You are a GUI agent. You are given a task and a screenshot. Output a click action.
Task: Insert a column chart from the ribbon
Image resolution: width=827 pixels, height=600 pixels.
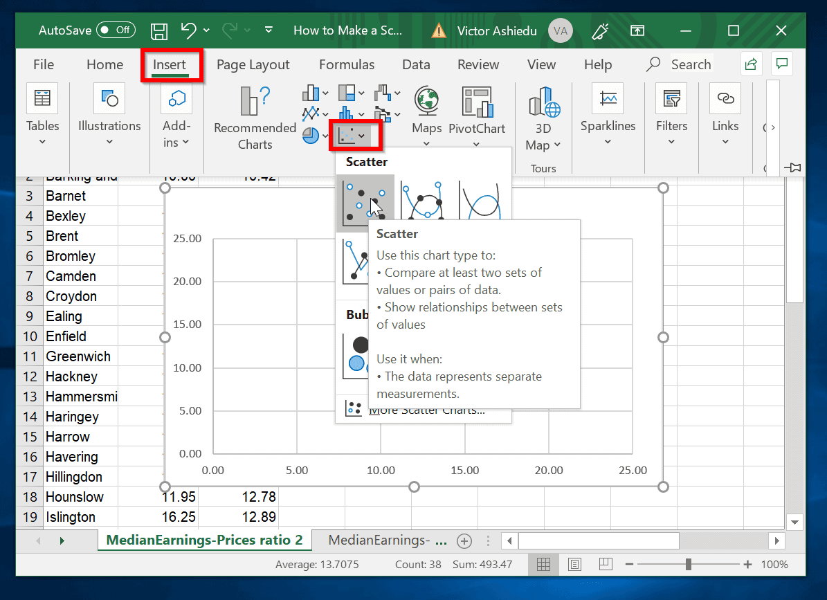point(311,92)
